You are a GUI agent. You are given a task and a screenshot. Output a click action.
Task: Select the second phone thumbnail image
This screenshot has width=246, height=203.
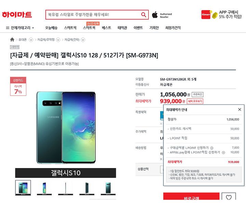[x=44, y=188]
